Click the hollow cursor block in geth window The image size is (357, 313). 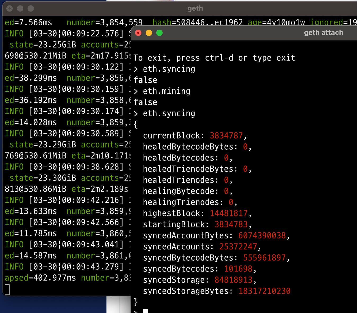7,289
